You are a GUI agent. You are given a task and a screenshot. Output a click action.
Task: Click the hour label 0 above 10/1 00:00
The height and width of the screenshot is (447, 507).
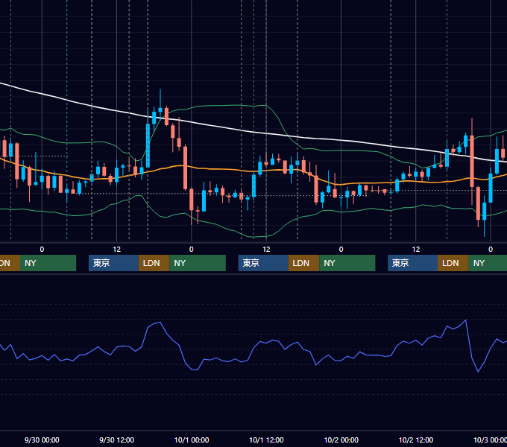pyautogui.click(x=192, y=250)
